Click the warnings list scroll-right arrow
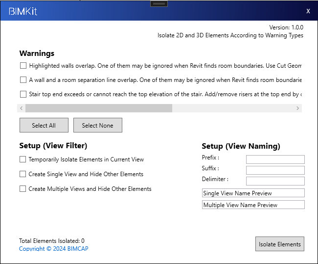The image size is (318, 264). tap(298, 108)
